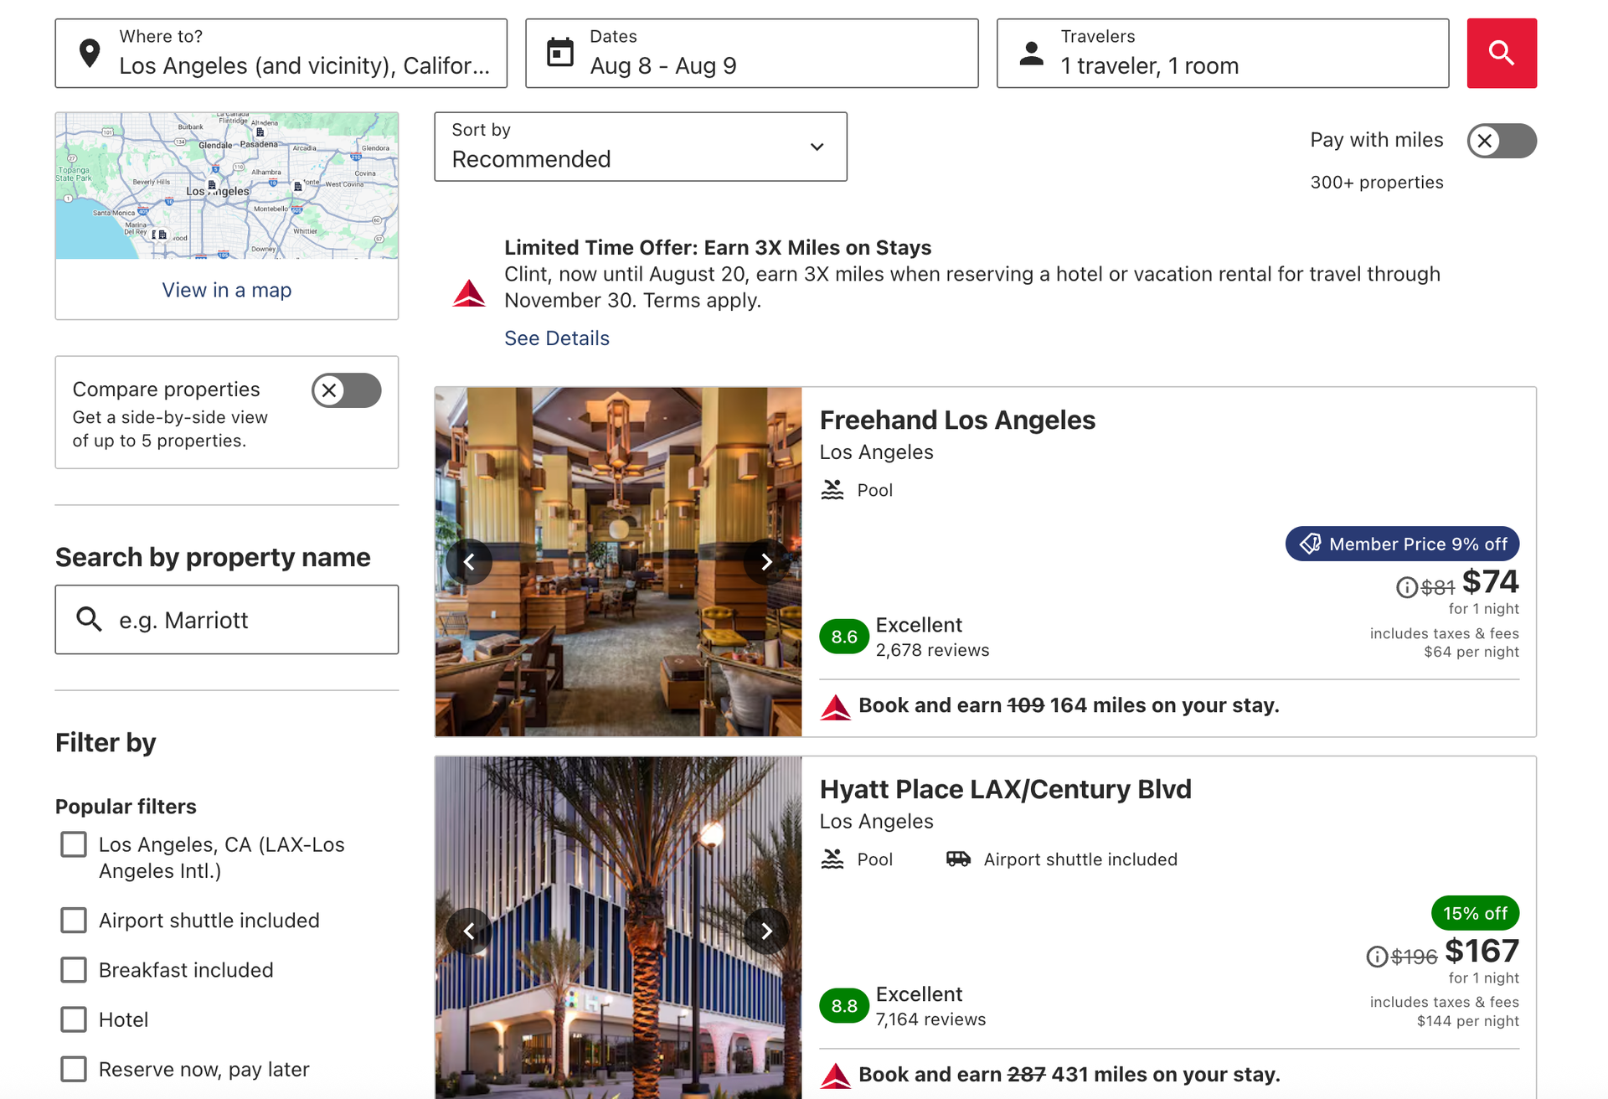Check the Hotel filter checkbox
The width and height of the screenshot is (1608, 1099).
(74, 1019)
